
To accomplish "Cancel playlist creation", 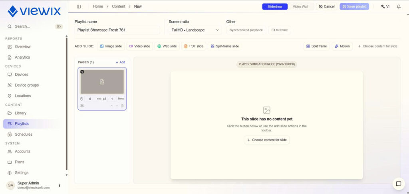I will pos(327,6).
